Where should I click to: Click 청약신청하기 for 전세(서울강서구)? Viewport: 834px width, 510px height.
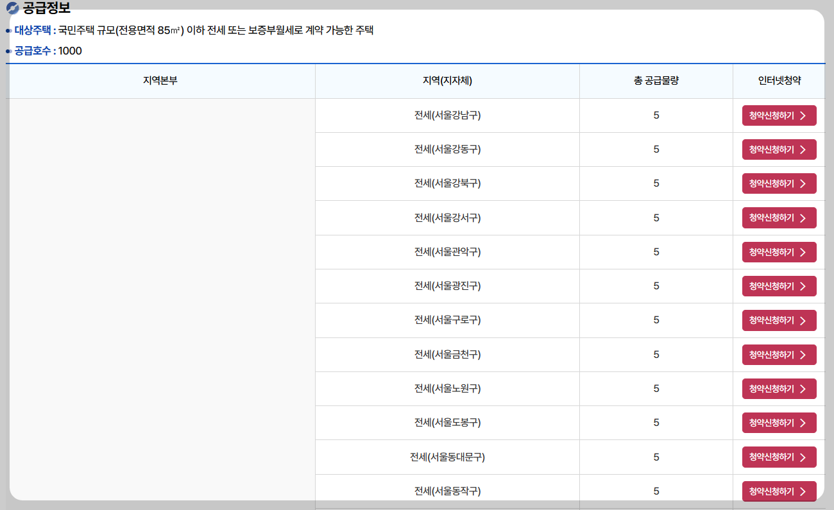pyautogui.click(x=779, y=217)
